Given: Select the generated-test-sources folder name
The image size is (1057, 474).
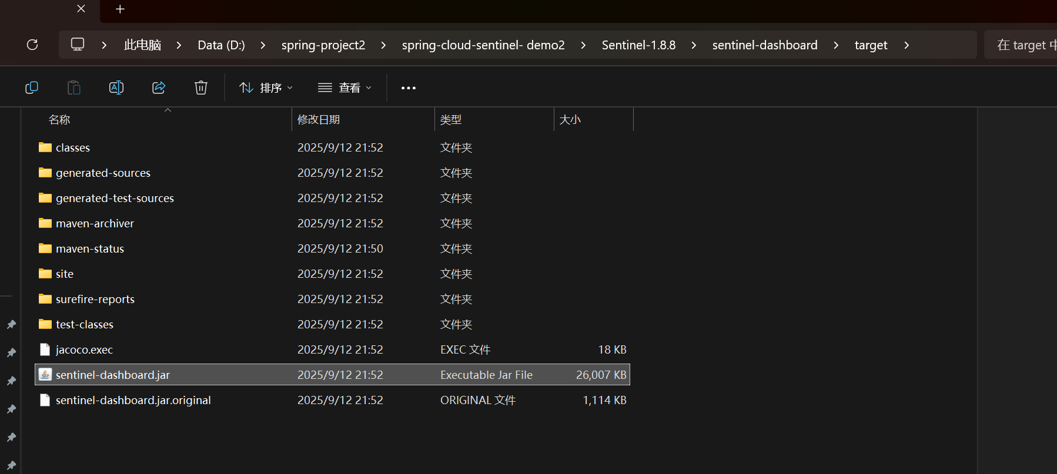Looking at the screenshot, I should [115, 198].
